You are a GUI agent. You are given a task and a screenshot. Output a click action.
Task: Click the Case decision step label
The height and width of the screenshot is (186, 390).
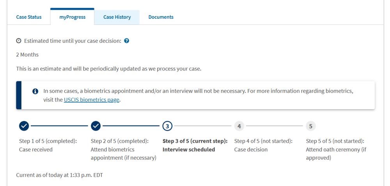click(251, 149)
